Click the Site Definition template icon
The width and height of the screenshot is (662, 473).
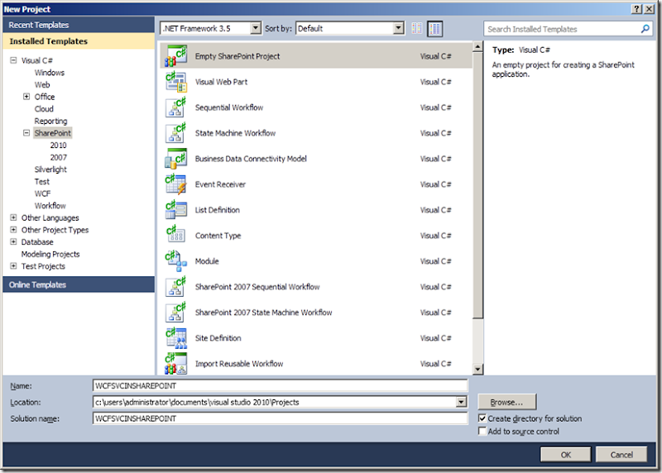[x=175, y=338]
